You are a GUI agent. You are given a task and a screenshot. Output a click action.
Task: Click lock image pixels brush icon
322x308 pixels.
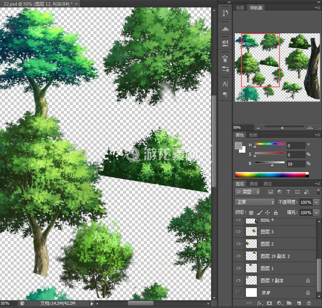click(260, 213)
